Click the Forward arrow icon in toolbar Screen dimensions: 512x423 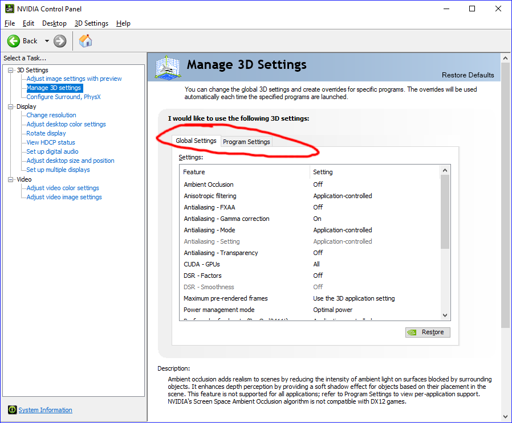pyautogui.click(x=60, y=41)
